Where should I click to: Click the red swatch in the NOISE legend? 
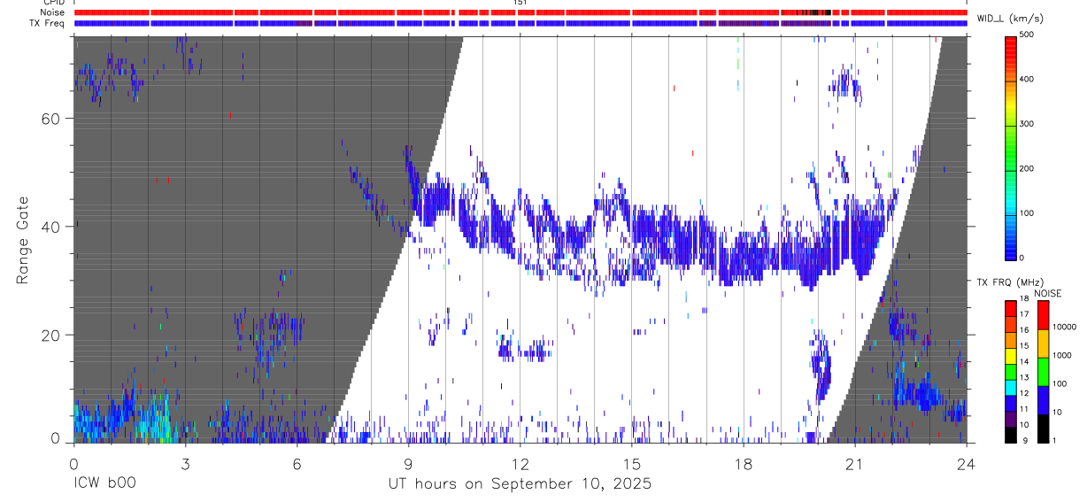point(1043,315)
